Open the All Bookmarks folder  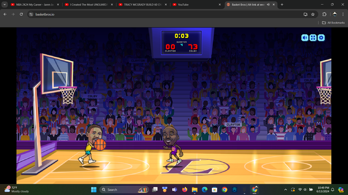coord(333,23)
